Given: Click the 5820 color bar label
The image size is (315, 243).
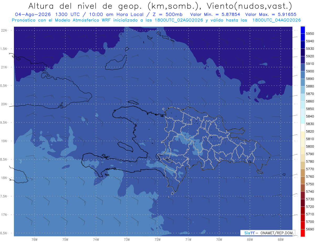Looking at the screenshot, I should point(310,131).
